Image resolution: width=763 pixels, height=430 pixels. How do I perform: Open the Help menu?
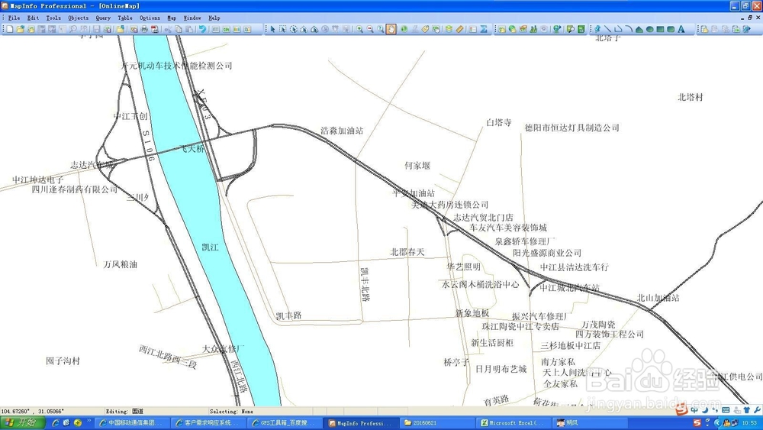click(214, 18)
